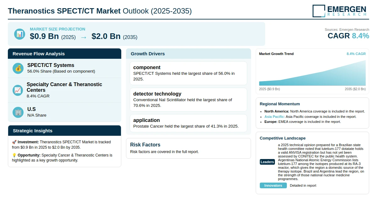Click the 8.4% CAGR label in chart
Screen dimensions: 377x220
pyautogui.click(x=356, y=54)
